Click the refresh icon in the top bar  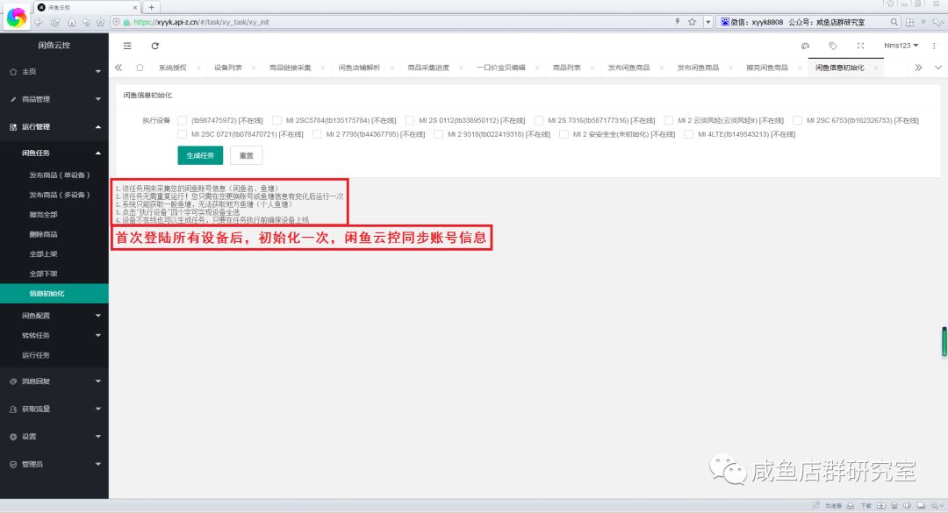tap(155, 46)
